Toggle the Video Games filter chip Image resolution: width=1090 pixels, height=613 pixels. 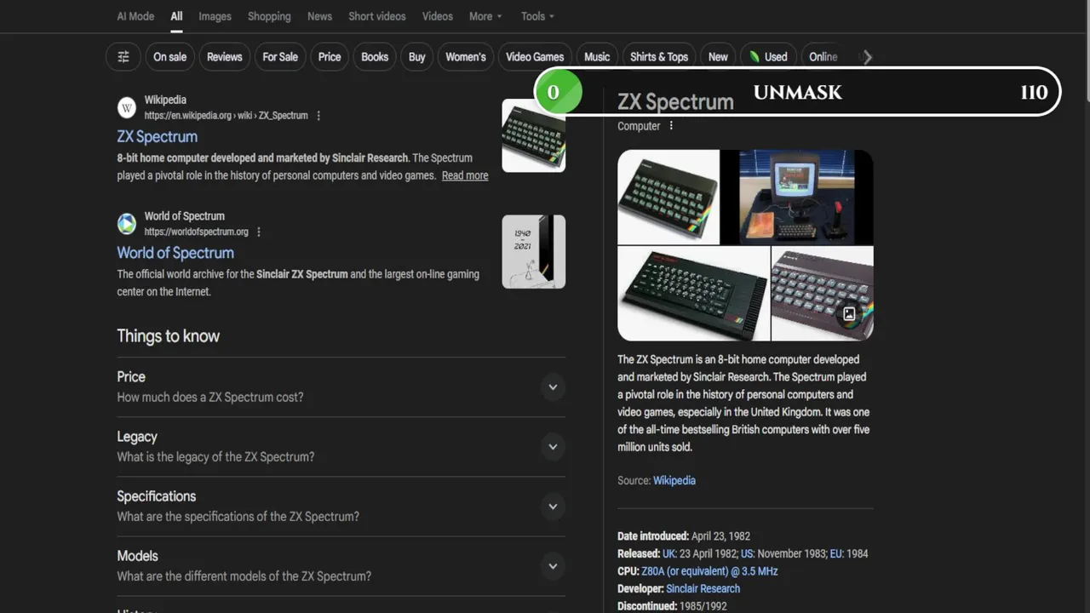pyautogui.click(x=535, y=57)
